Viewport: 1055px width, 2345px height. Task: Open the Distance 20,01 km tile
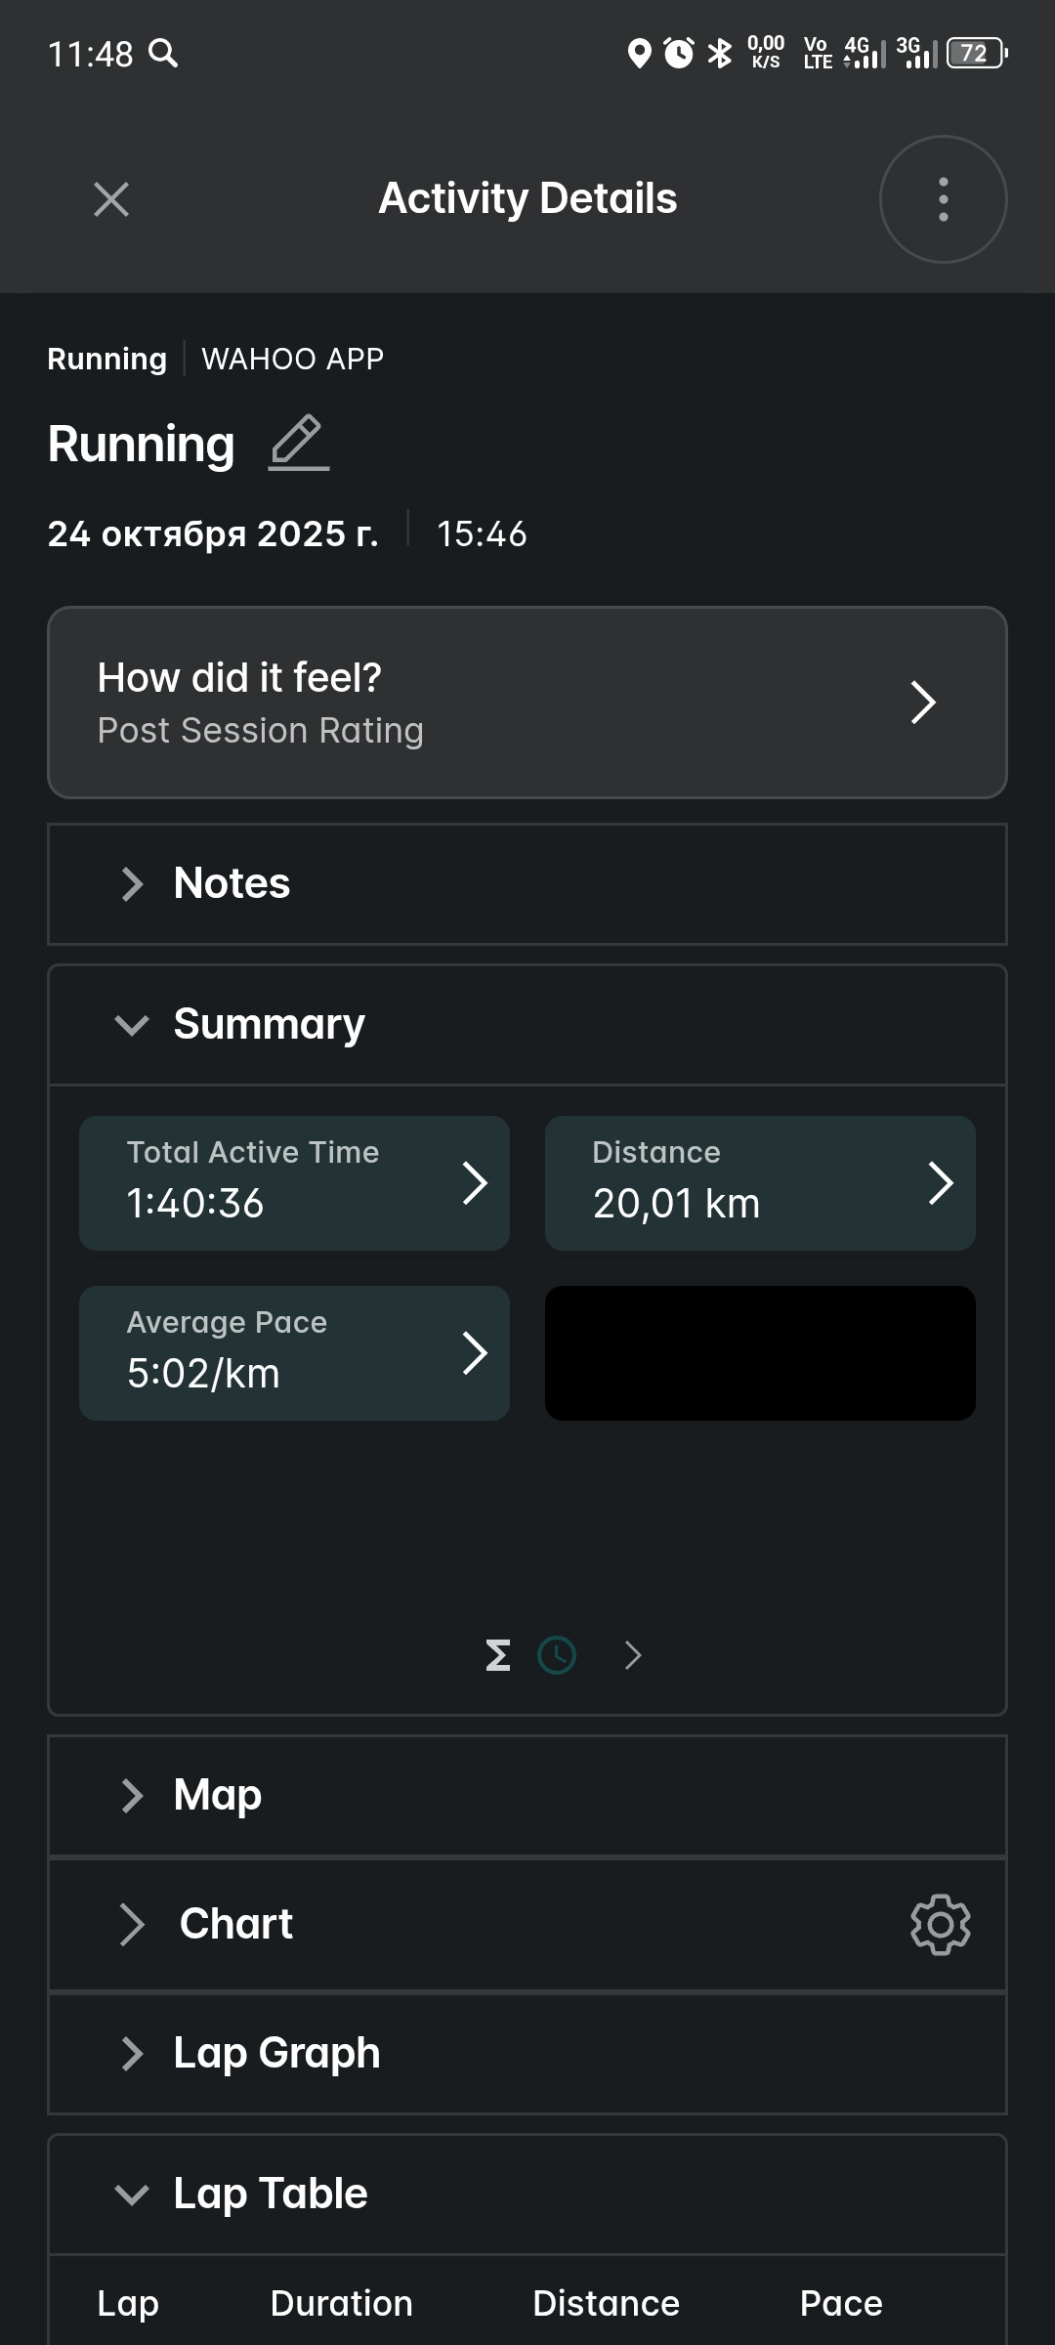point(760,1183)
